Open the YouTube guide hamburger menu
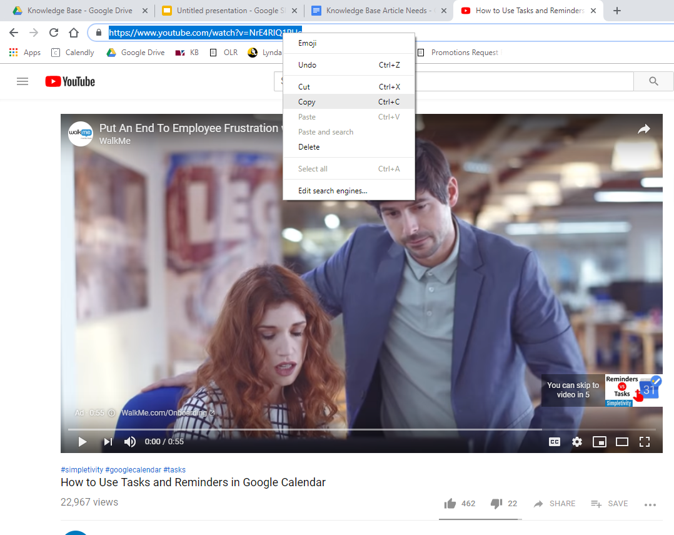 (23, 81)
